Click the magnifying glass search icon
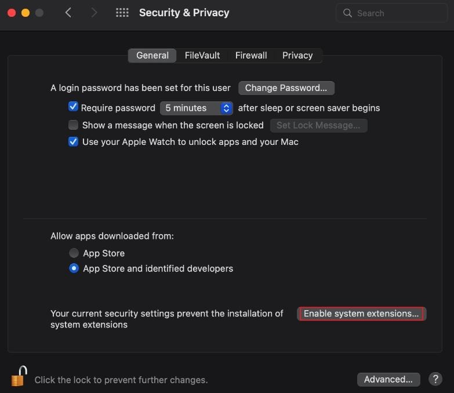Image resolution: width=454 pixels, height=393 pixels. point(347,13)
